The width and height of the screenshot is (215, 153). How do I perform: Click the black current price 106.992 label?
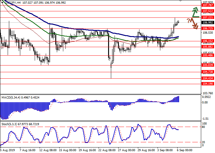tap(208, 22)
